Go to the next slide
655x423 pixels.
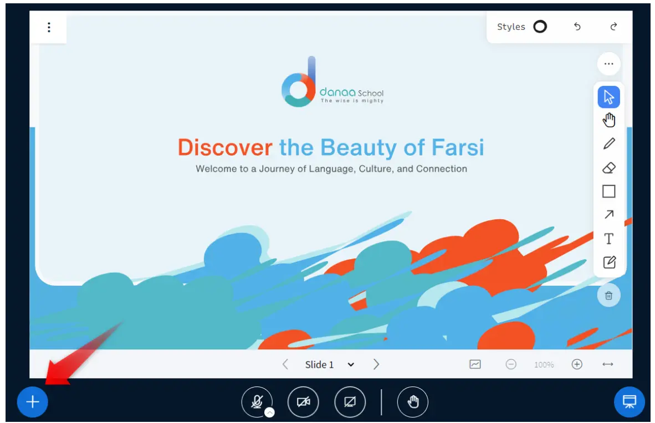(376, 364)
